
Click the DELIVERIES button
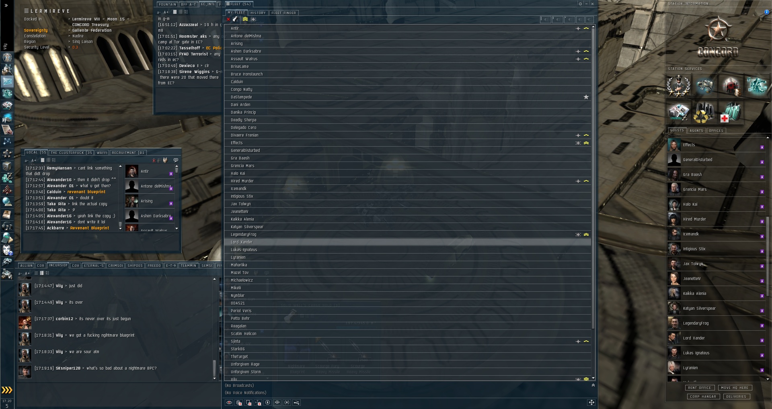point(736,397)
